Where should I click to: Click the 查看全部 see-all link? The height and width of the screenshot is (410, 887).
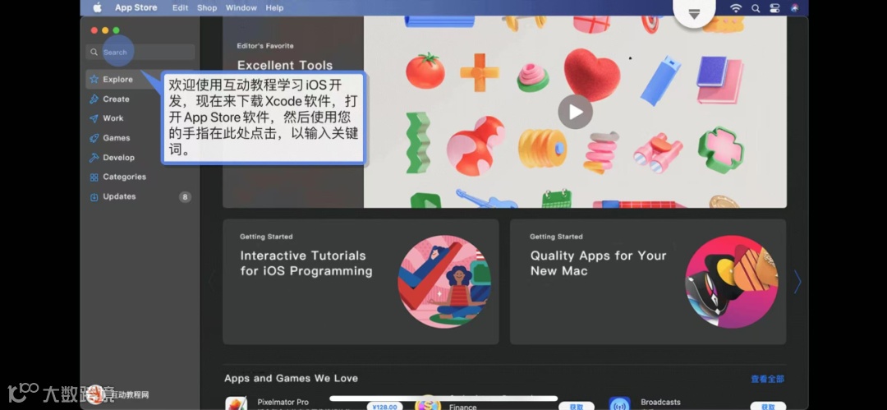click(768, 379)
